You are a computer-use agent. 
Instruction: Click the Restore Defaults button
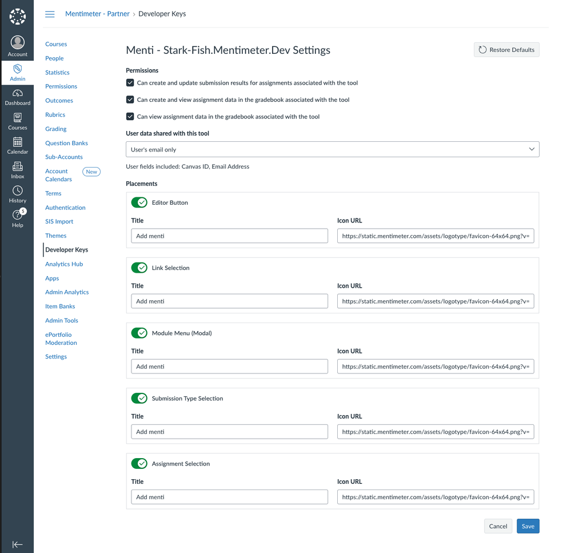pos(506,50)
